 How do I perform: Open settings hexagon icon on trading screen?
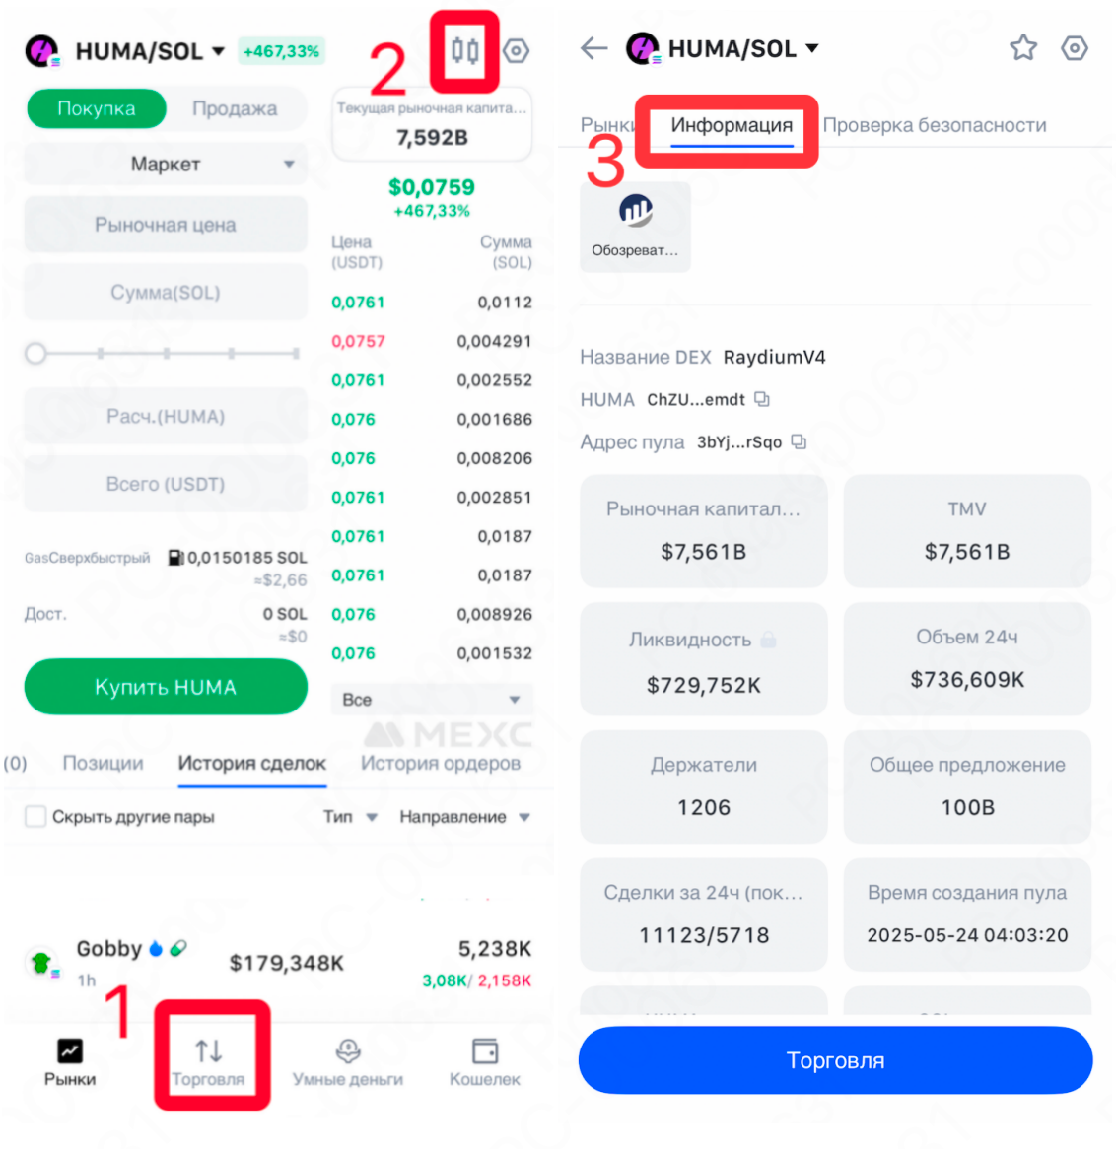(517, 50)
